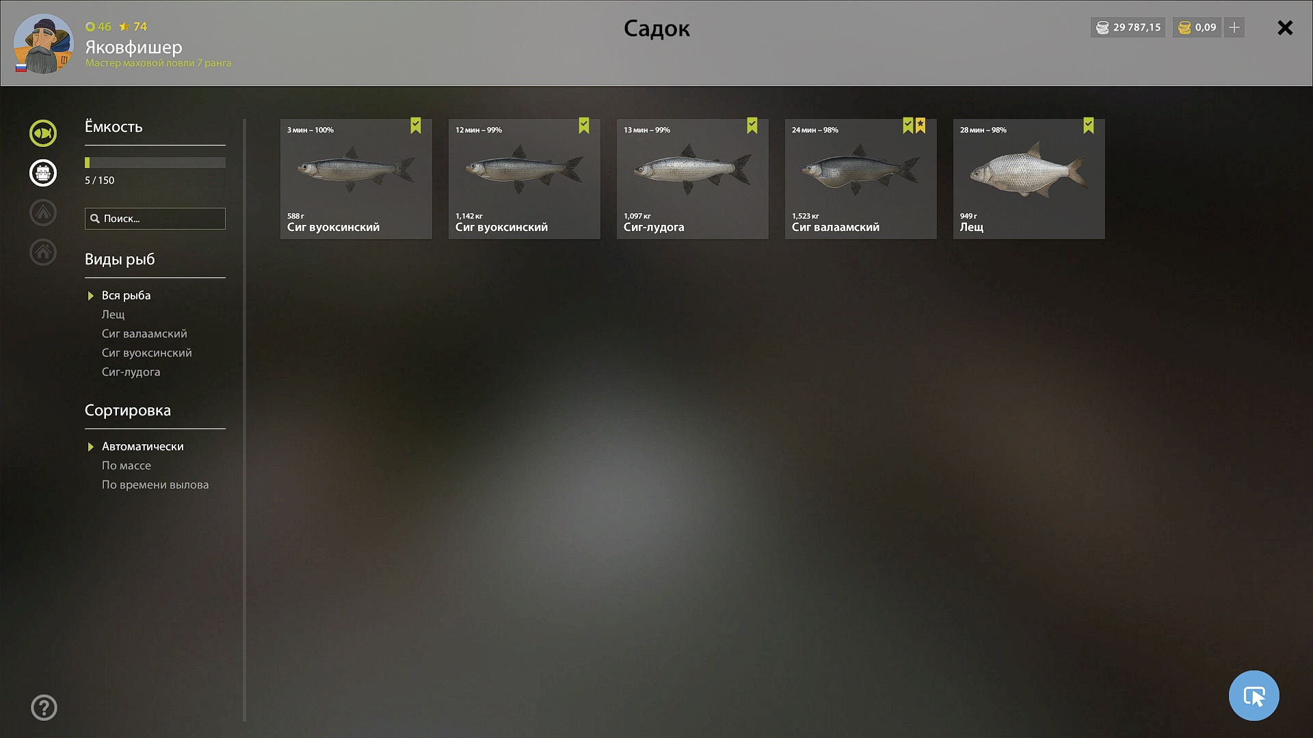
Task: Open help question mark icon
Action: click(x=44, y=708)
